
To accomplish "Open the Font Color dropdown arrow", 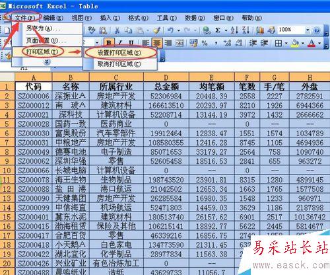I will click(x=319, y=43).
